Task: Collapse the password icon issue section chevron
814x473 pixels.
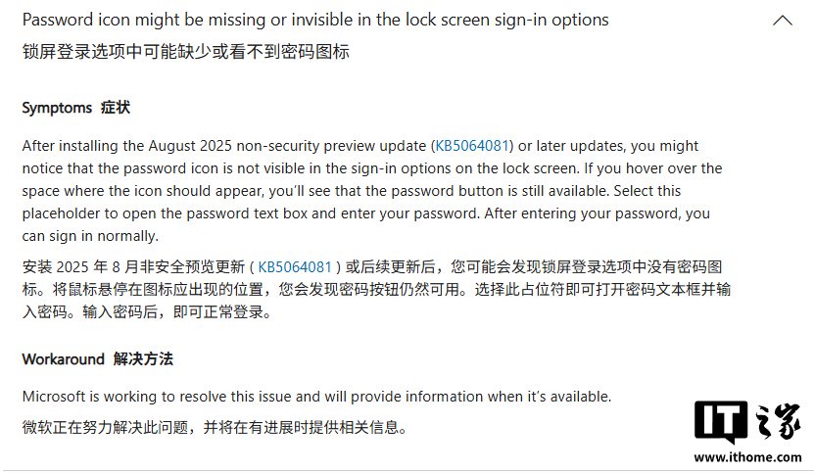Action: pos(782,21)
